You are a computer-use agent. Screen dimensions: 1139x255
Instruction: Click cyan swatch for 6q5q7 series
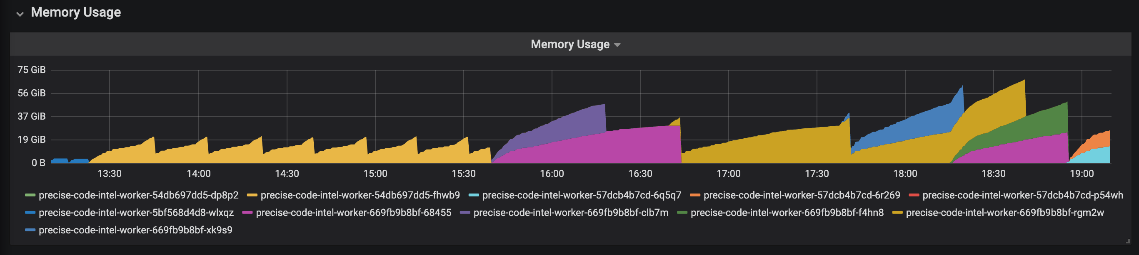point(474,195)
